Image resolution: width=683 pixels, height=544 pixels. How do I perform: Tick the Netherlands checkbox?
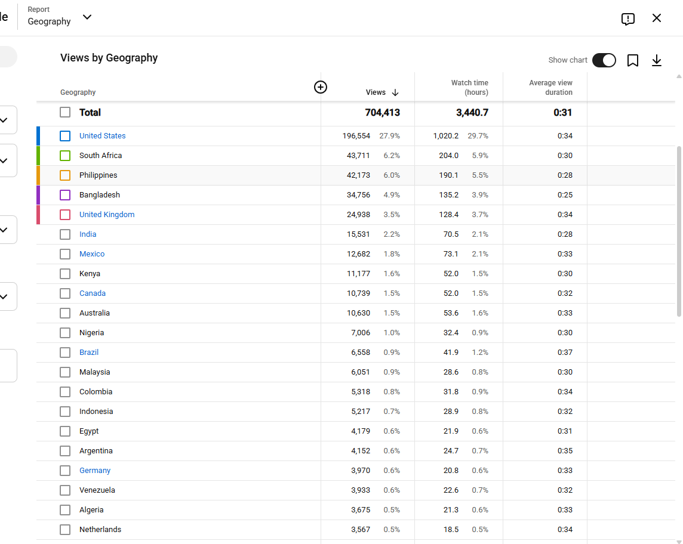click(x=65, y=530)
